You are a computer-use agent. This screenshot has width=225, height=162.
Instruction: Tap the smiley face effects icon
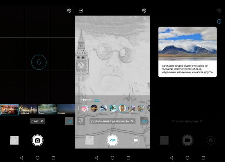coord(80,120)
